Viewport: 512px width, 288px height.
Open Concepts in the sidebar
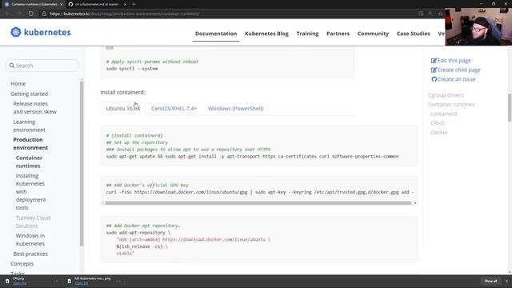pyautogui.click(x=22, y=263)
